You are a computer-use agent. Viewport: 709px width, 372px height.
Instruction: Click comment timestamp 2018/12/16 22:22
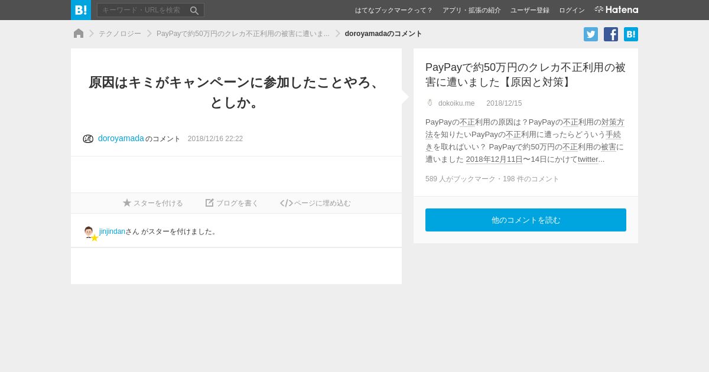(x=215, y=139)
